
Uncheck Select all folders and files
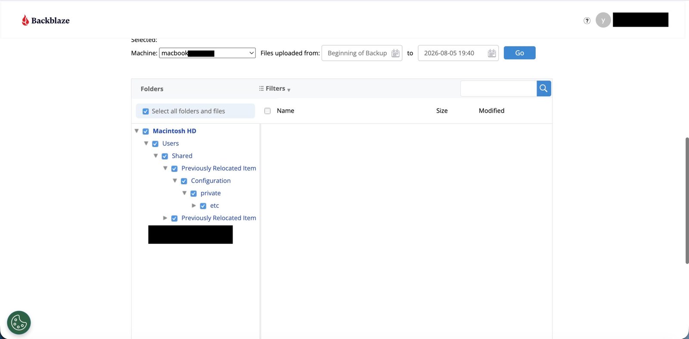click(146, 111)
